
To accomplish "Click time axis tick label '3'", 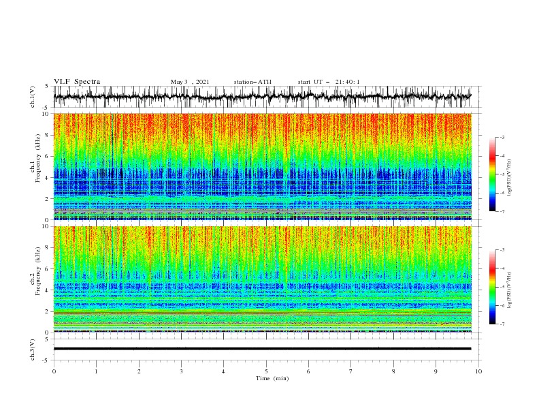I will click(181, 371).
